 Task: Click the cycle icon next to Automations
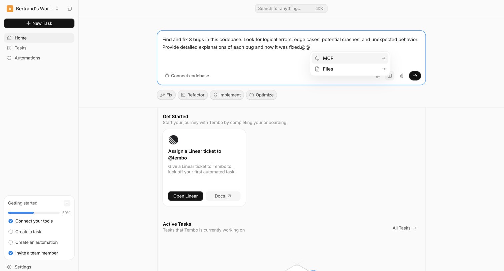click(x=9, y=58)
